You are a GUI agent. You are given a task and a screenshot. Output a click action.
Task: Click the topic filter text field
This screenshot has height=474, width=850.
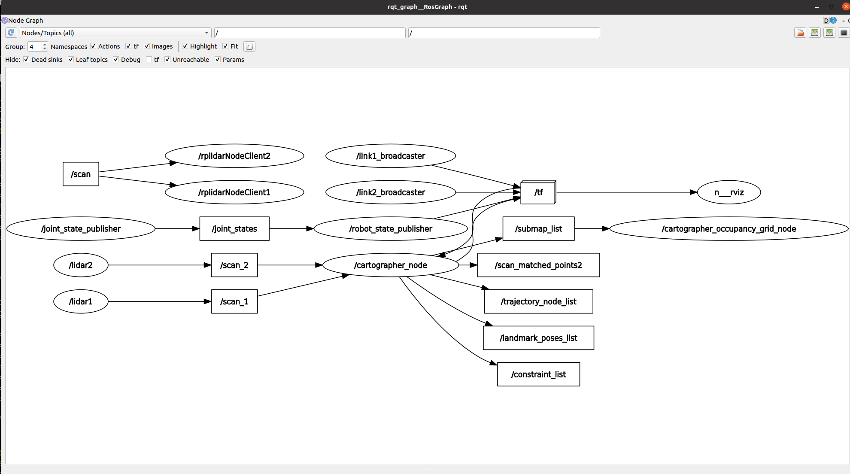pyautogui.click(x=504, y=33)
